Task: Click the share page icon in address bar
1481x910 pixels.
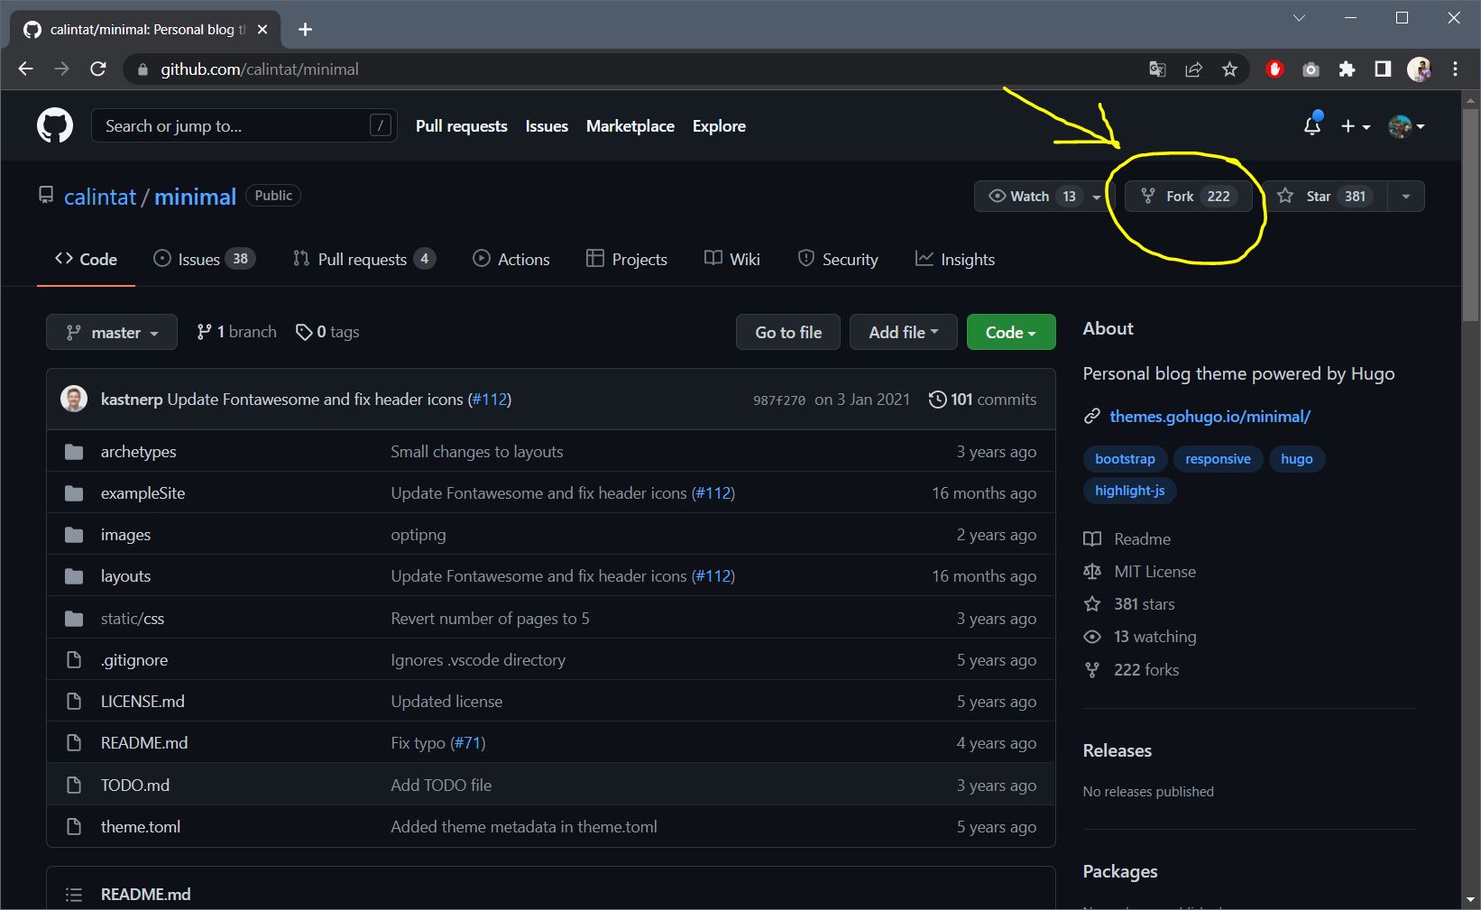Action: 1193,69
